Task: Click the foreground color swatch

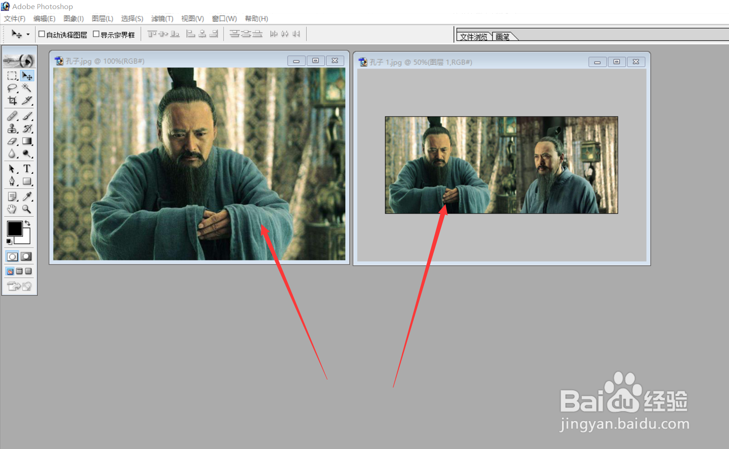Action: pos(15,229)
